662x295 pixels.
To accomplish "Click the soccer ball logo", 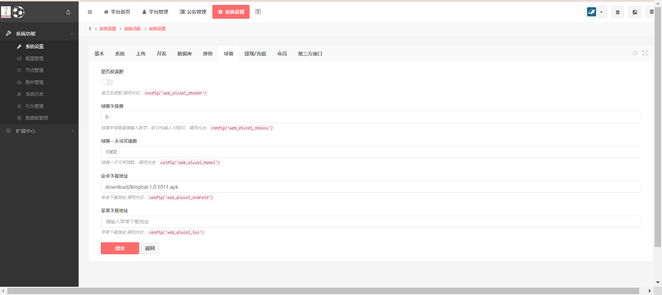I will [18, 12].
